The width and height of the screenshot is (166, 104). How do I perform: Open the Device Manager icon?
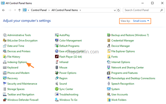coord(109,46)
